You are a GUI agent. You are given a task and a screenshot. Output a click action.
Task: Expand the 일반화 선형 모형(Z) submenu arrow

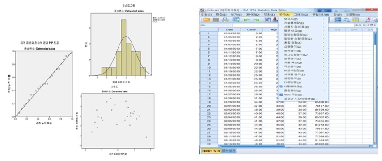coord(323,39)
